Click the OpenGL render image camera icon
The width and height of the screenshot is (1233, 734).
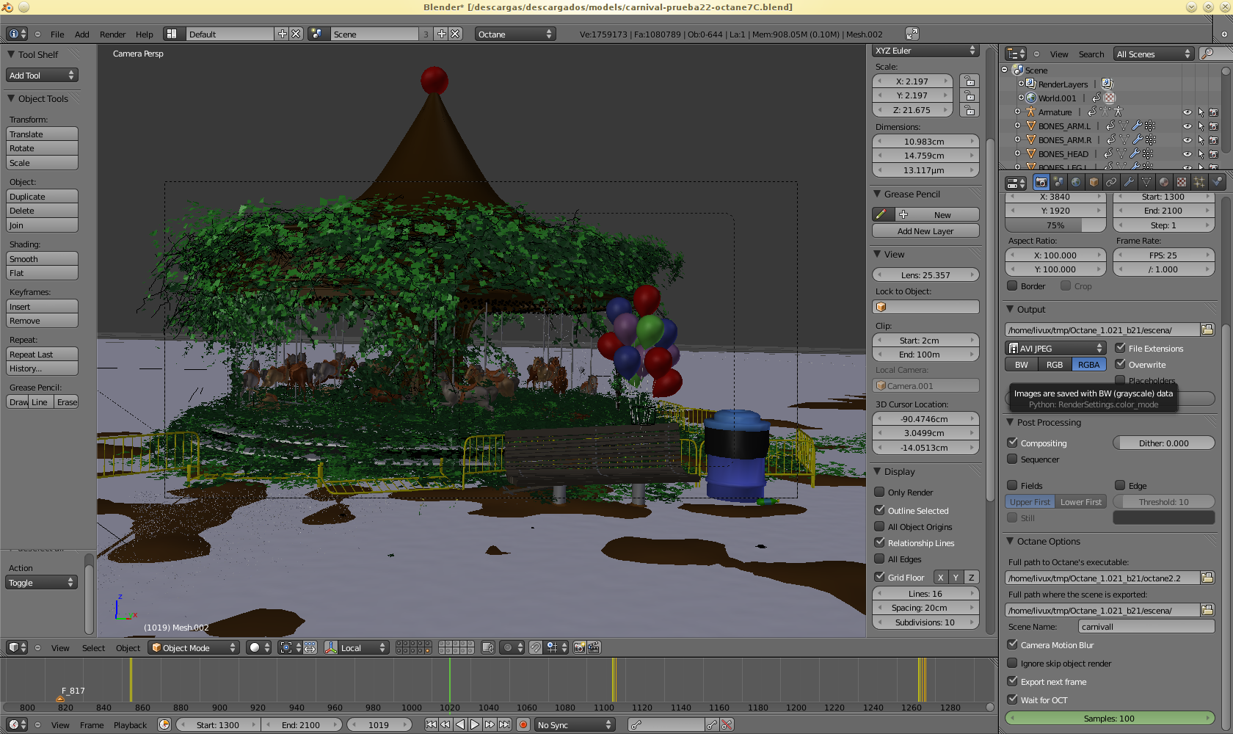click(x=580, y=647)
